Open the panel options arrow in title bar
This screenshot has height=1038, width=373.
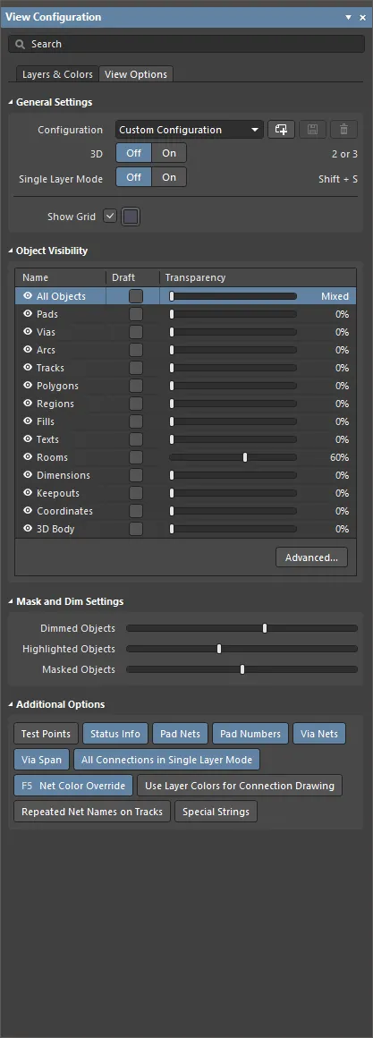[349, 18]
